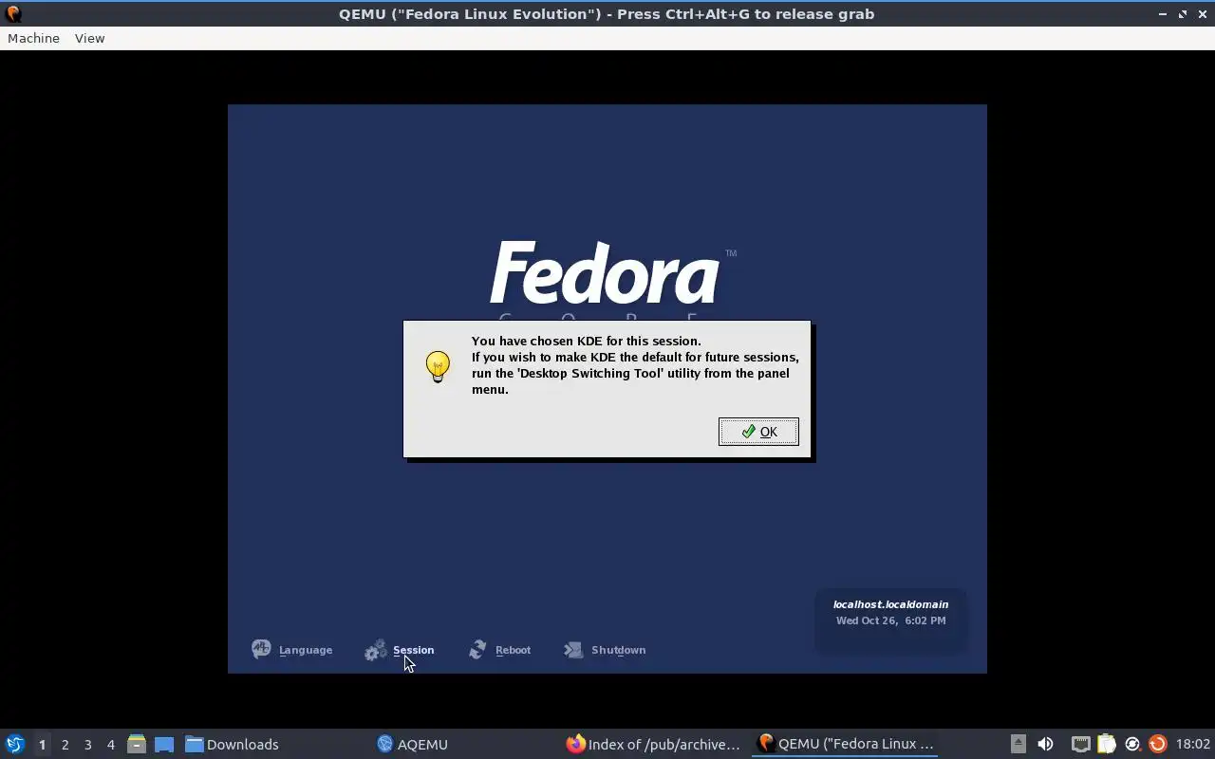1215x759 pixels.
Task: Maximize the QEMU window
Action: [1183, 14]
